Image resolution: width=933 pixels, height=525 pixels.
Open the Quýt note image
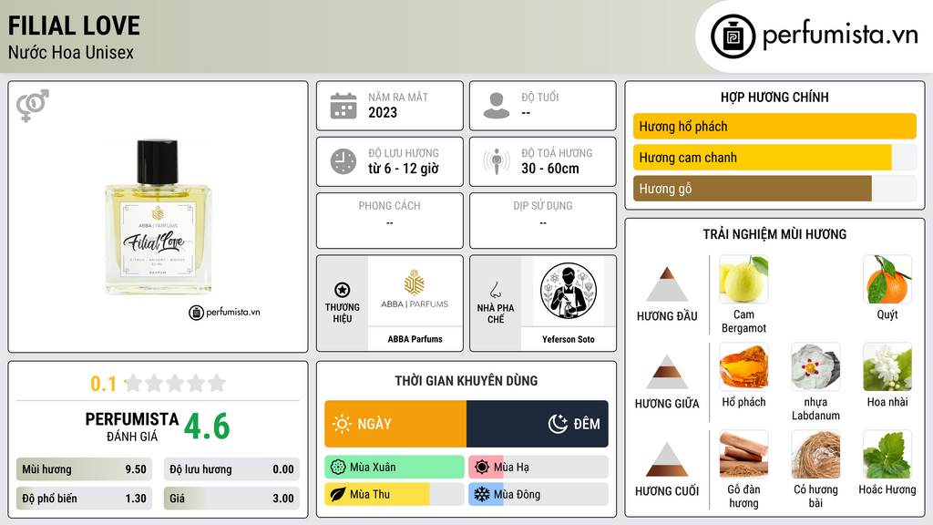[887, 279]
